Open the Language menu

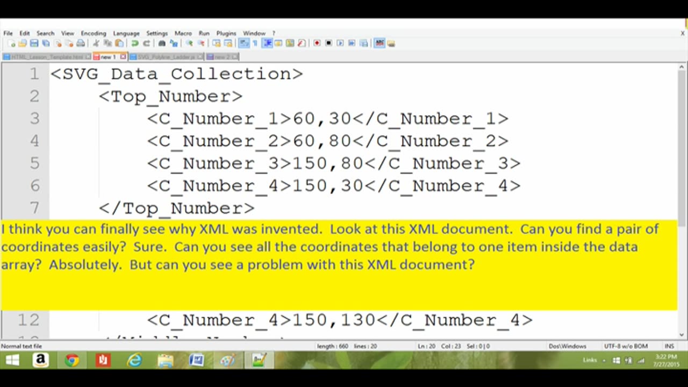point(126,33)
